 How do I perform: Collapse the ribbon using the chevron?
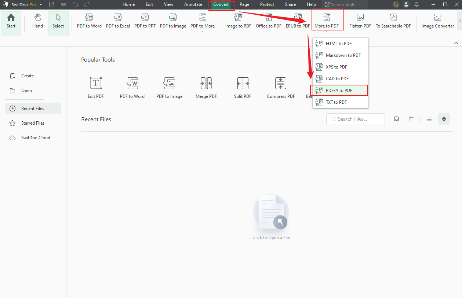456,43
